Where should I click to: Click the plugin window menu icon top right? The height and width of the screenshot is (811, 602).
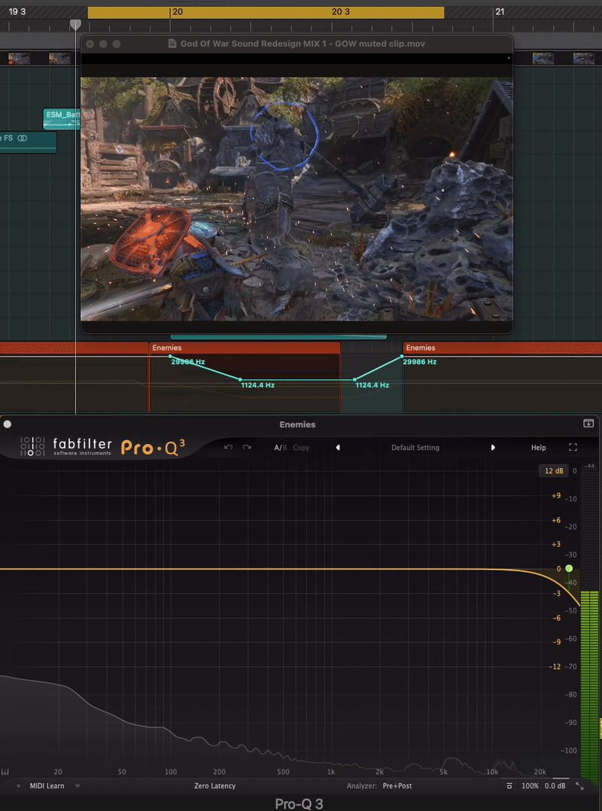coord(588,424)
